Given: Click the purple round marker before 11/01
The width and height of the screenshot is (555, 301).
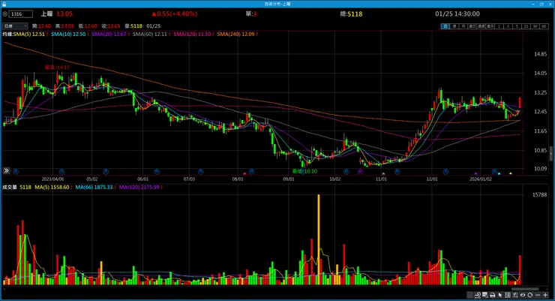Looking at the screenshot, I should (x=360, y=171).
